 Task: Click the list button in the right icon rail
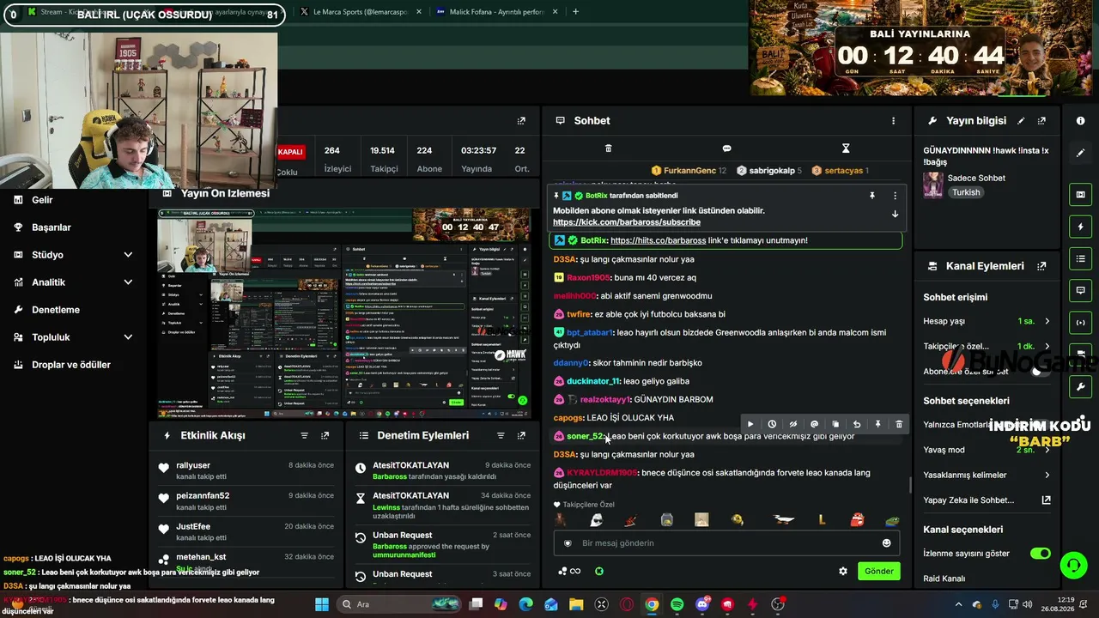click(x=1080, y=258)
